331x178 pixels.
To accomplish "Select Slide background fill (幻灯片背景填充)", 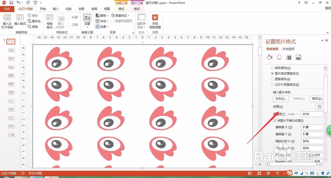I will click(272, 85).
